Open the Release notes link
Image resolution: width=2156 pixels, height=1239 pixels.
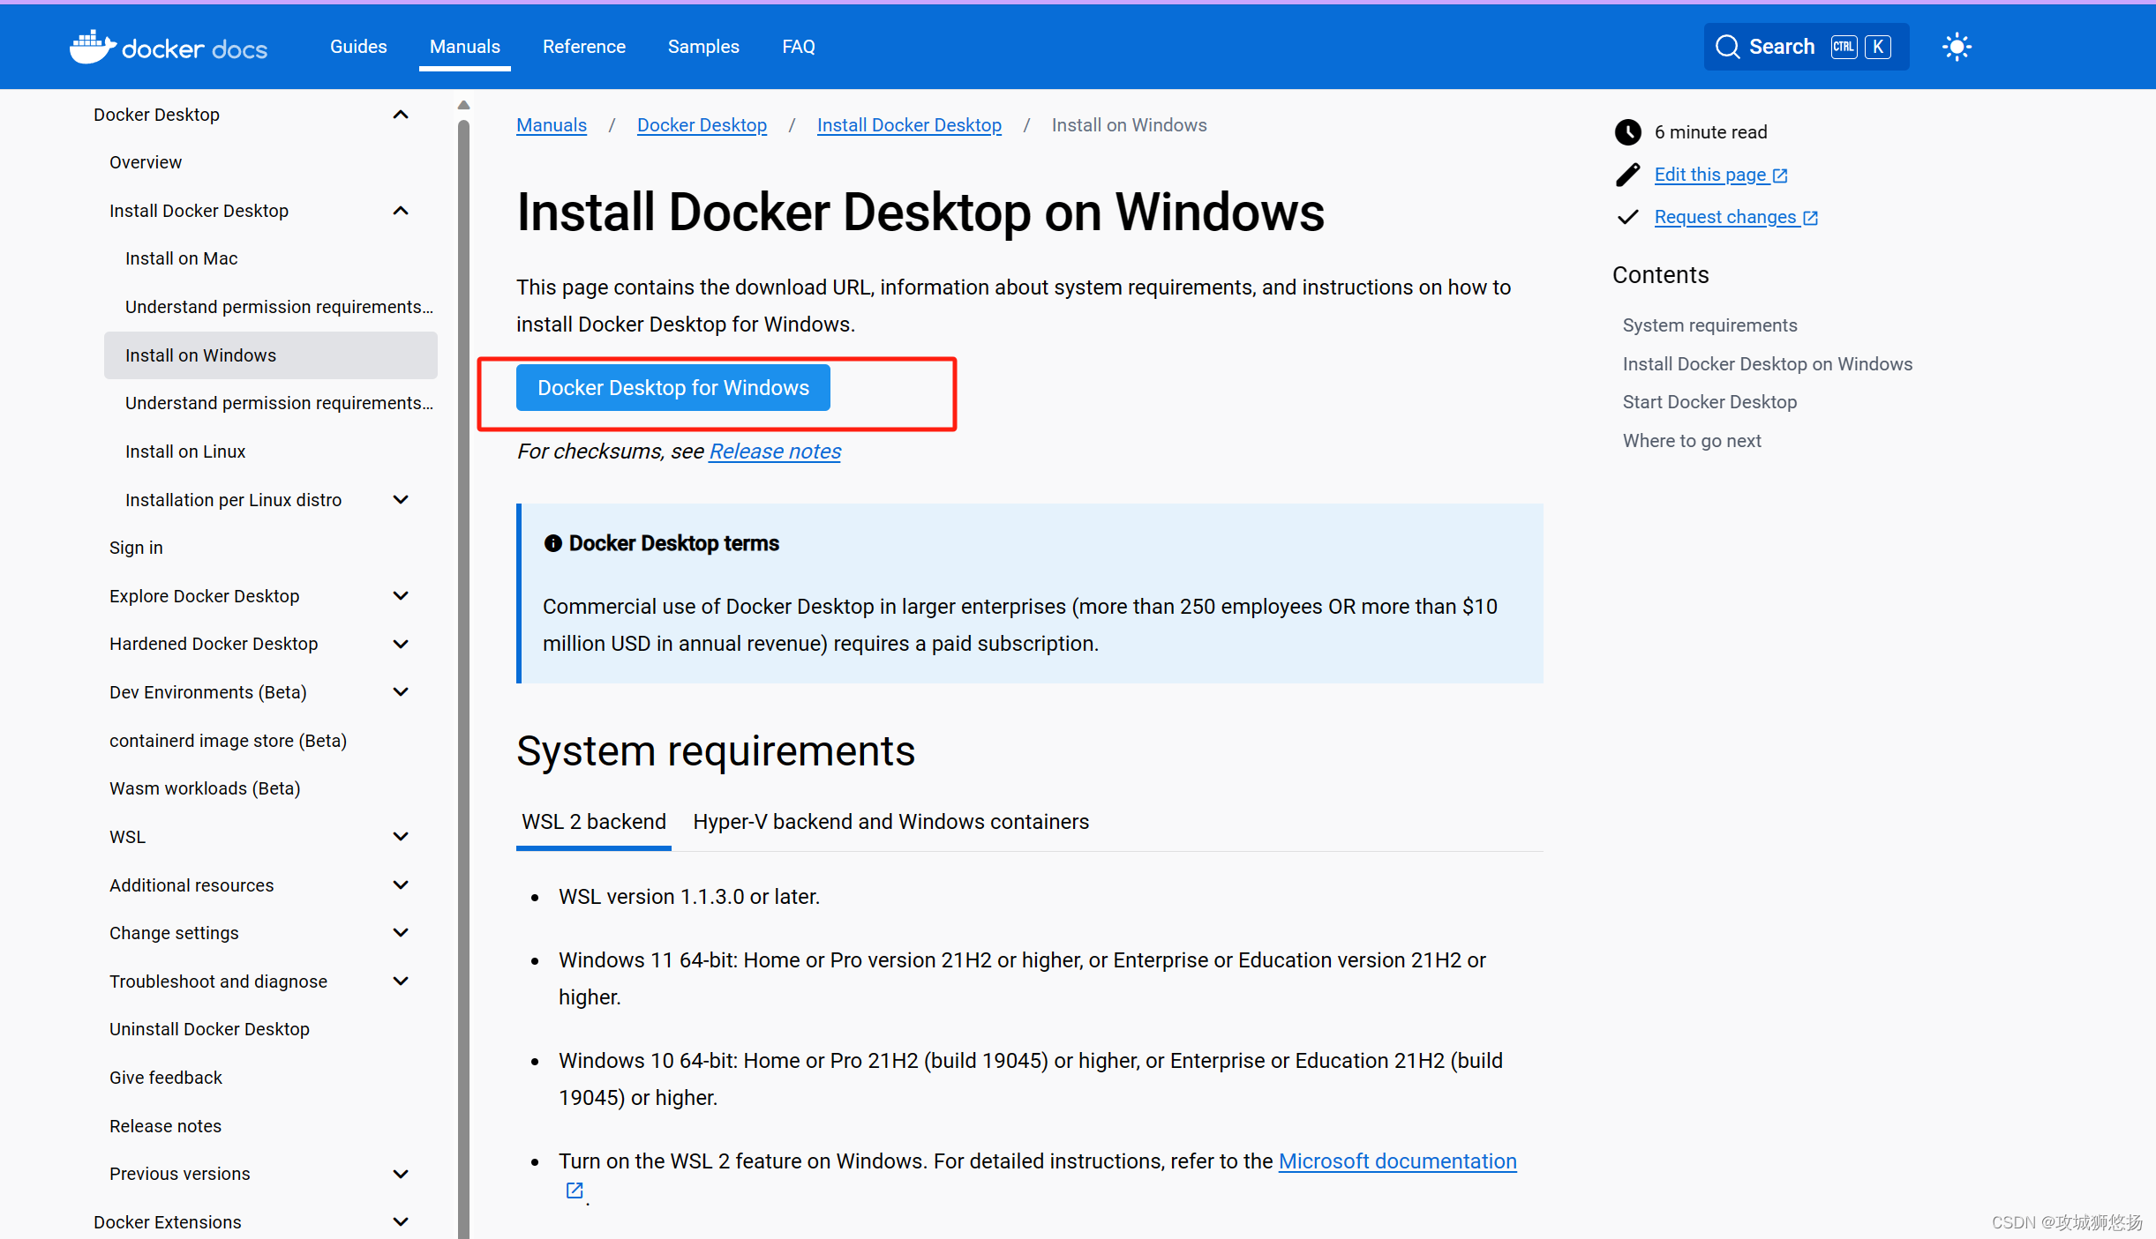coord(774,451)
